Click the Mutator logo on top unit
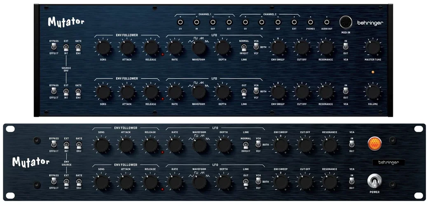The height and width of the screenshot is (206, 428). click(x=66, y=22)
